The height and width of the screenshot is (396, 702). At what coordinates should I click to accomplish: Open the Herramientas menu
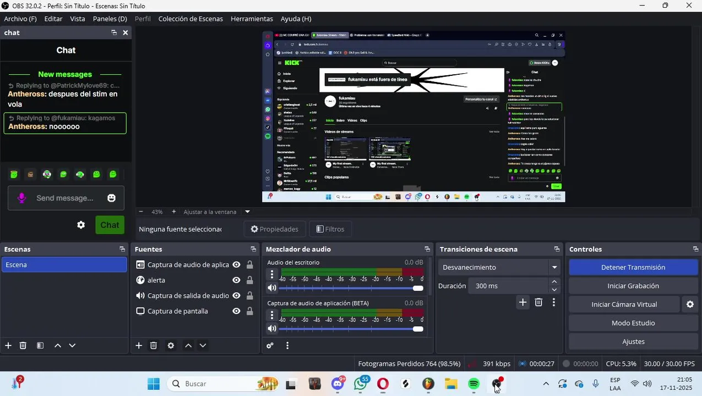252,19
